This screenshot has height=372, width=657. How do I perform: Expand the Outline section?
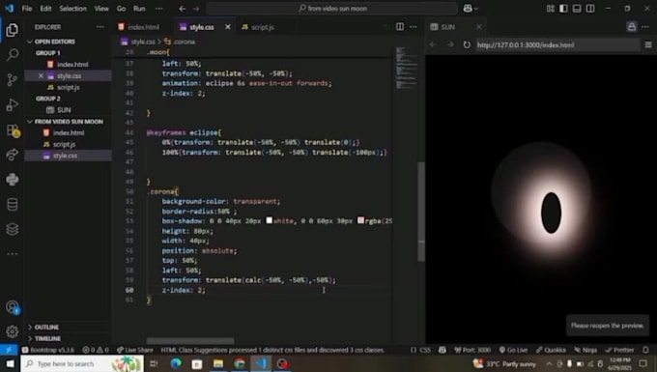(x=46, y=328)
